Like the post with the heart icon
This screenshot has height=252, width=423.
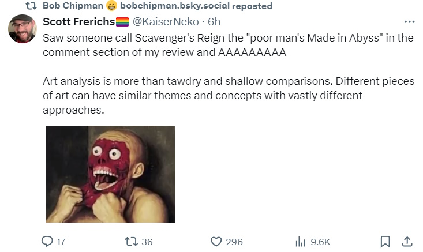coord(216,242)
